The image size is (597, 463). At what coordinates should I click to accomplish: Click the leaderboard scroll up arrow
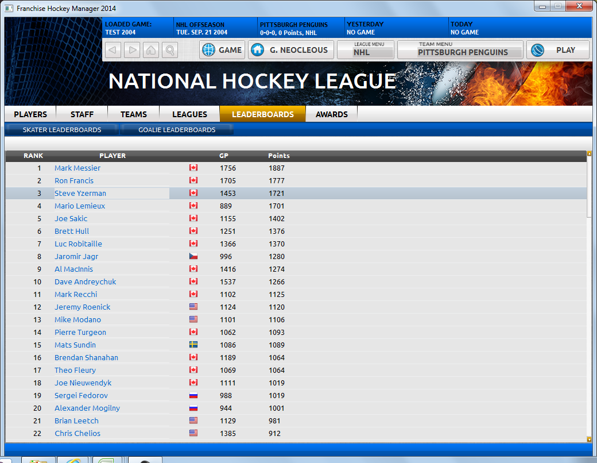(590, 153)
